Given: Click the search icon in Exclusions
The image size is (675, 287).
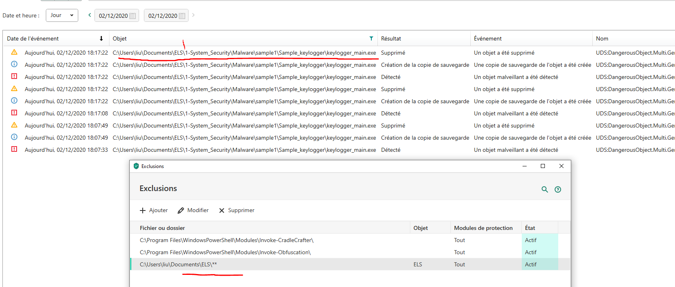Looking at the screenshot, I should (544, 189).
